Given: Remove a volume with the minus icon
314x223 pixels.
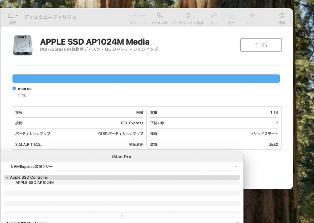Looking at the screenshot, I should (143, 15).
